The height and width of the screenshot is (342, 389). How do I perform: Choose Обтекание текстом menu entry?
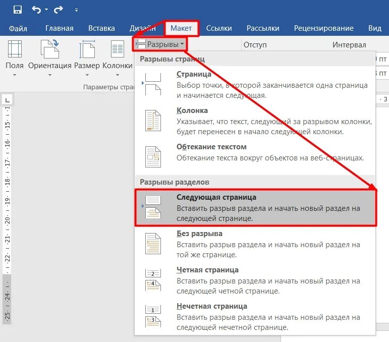(x=255, y=157)
